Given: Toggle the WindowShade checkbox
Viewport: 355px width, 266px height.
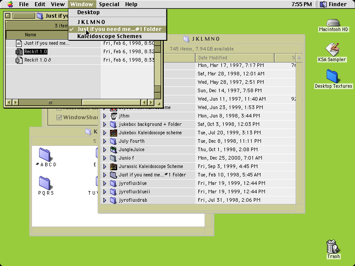Looking at the screenshot, I should coord(59,117).
